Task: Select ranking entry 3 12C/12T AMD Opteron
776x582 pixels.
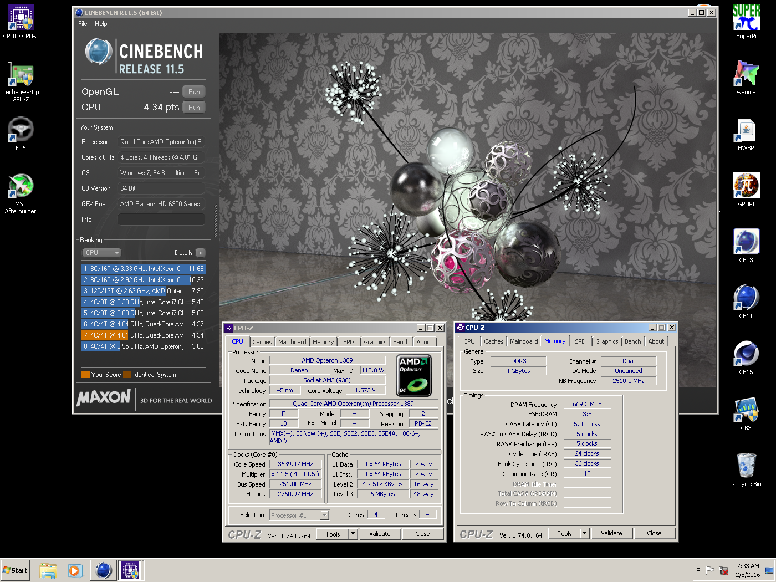Action: pos(144,291)
